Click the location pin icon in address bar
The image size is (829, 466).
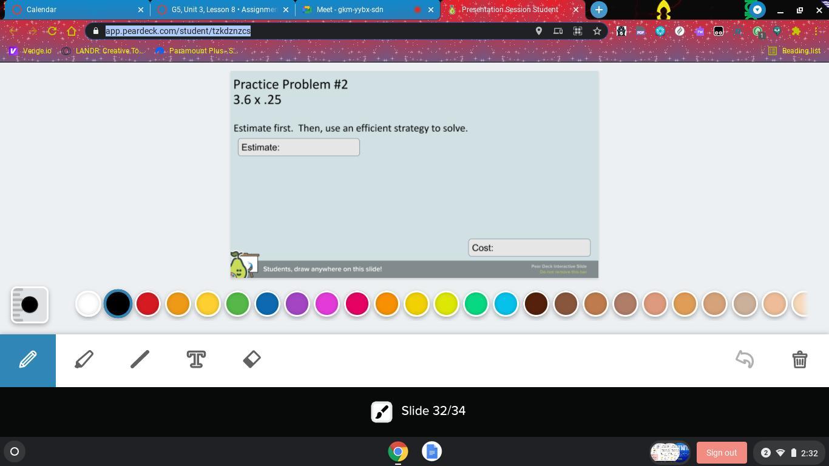[538, 31]
